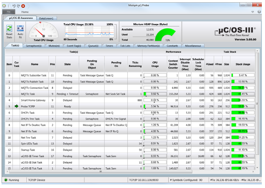Click the green HEAP usage gauge showing 72%
The image size is (265, 188).
pos(166,35)
